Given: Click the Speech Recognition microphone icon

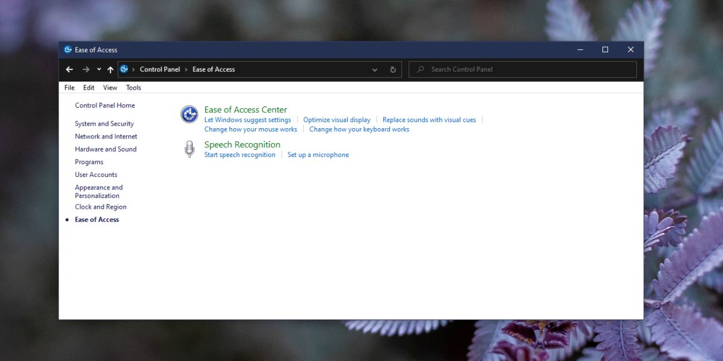Looking at the screenshot, I should coord(189,149).
